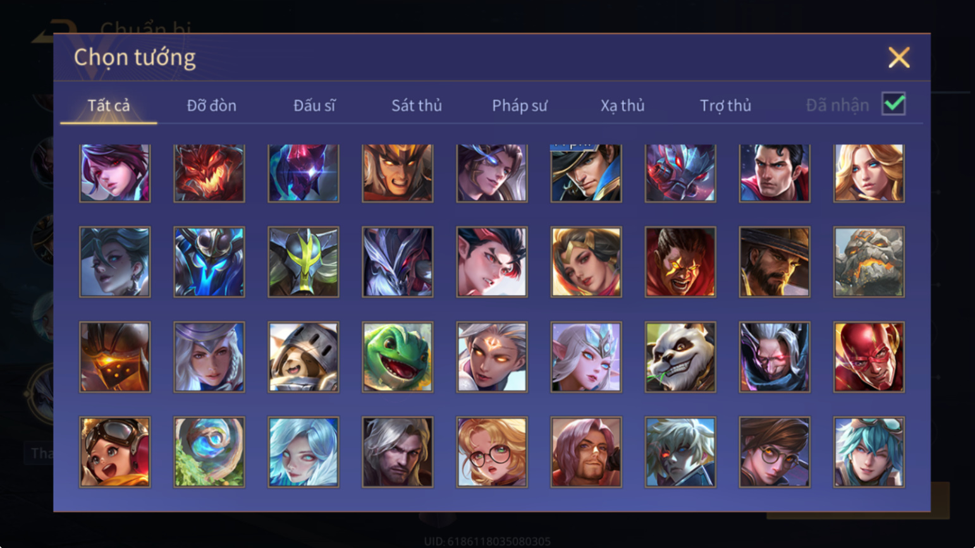The height and width of the screenshot is (548, 975).
Task: Pick the swirling galaxy tree hero portrait
Action: click(x=209, y=452)
